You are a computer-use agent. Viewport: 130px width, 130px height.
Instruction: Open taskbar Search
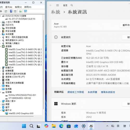pos(31,126)
